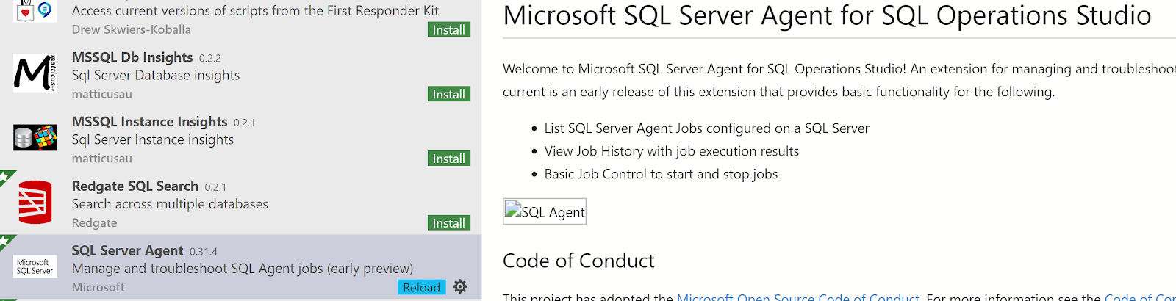Install MSSQL Db Insights extension
The image size is (1176, 301).
click(448, 94)
